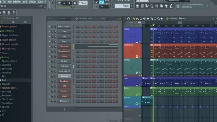Toggle mute dot on Viola playlist track
The height and width of the screenshot is (122, 217).
(x=140, y=95)
